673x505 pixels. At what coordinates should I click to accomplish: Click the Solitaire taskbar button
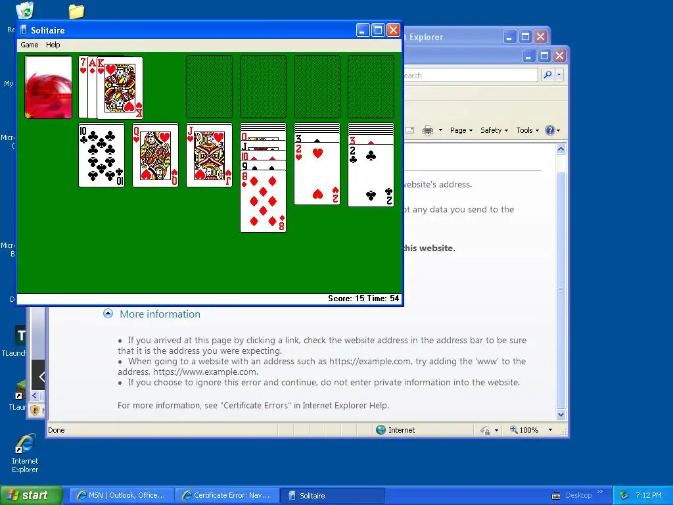(332, 495)
